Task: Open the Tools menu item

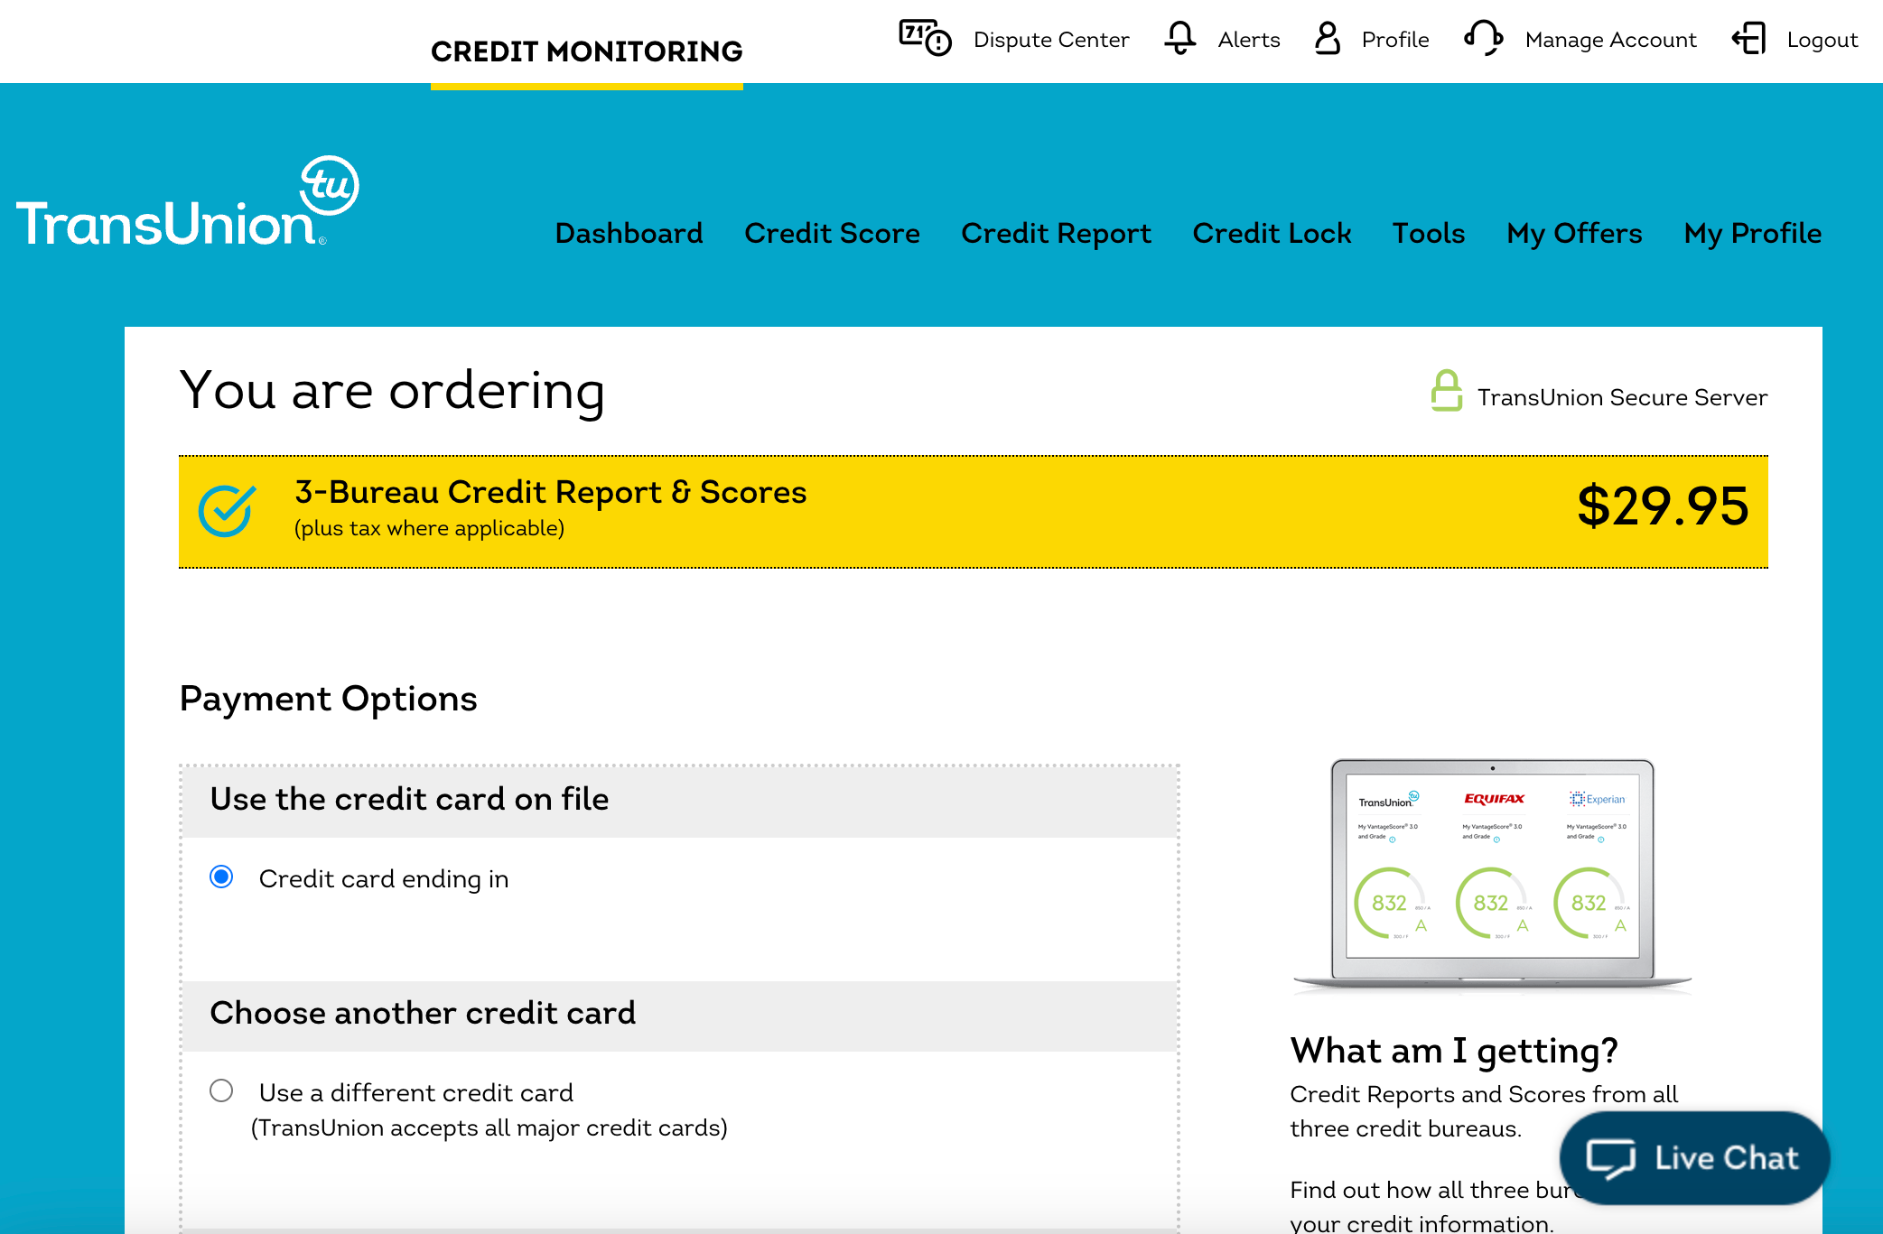Action: point(1429,233)
